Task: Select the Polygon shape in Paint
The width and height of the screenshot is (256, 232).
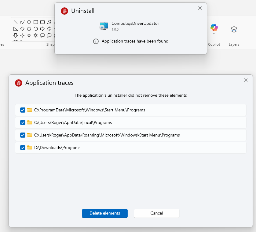Action: coord(49,22)
